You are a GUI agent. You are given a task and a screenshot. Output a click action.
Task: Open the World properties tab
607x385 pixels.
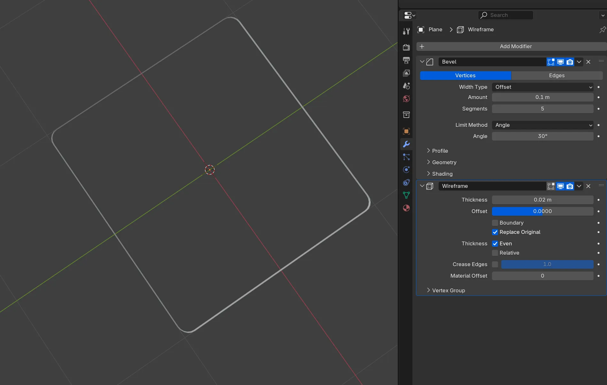[x=406, y=99]
